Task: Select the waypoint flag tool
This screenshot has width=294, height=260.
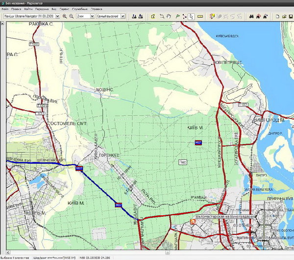Action: click(177, 16)
